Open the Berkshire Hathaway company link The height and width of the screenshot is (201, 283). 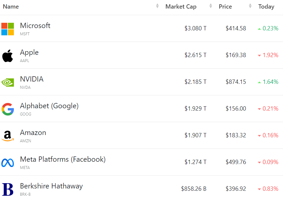[x=51, y=186]
